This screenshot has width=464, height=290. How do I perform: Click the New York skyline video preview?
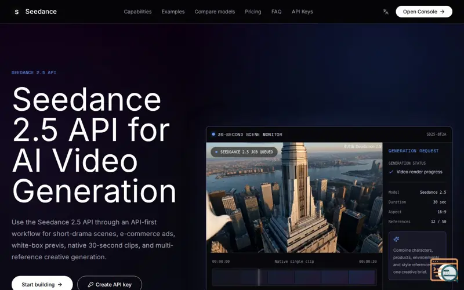coord(294,198)
